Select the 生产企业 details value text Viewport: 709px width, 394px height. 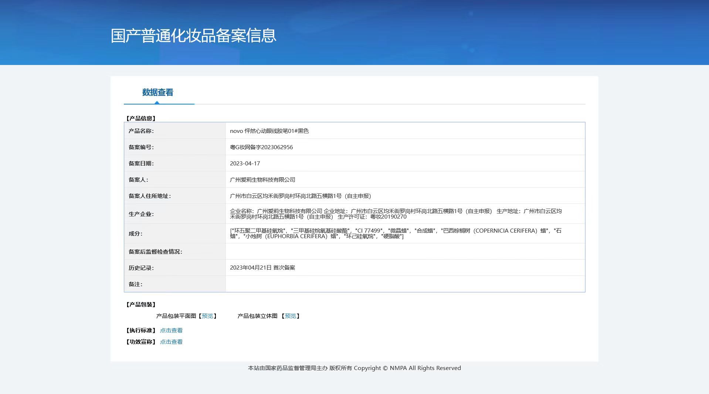[396, 214]
